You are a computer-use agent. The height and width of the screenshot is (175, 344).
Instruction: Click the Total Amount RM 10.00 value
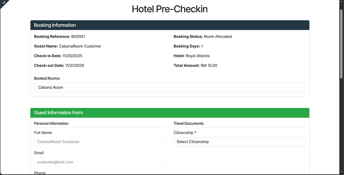(x=209, y=66)
